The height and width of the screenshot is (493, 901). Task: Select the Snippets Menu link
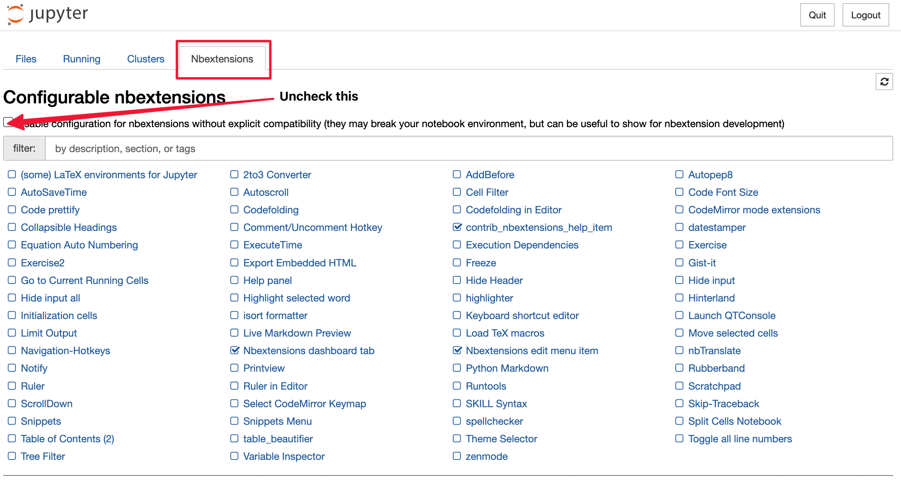(x=278, y=421)
